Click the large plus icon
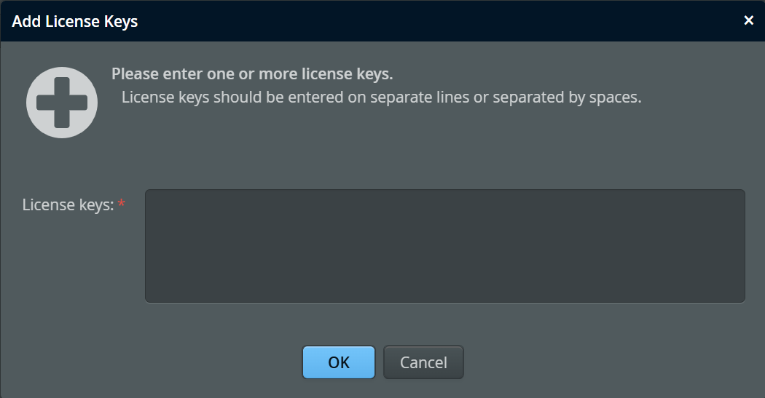The width and height of the screenshot is (765, 398). click(62, 103)
